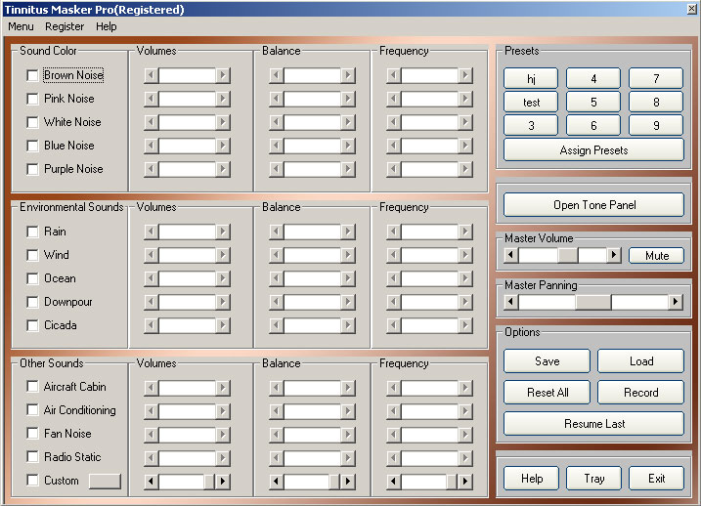
Task: Click the Custom volume slider thumb
Action: pyautogui.click(x=209, y=481)
